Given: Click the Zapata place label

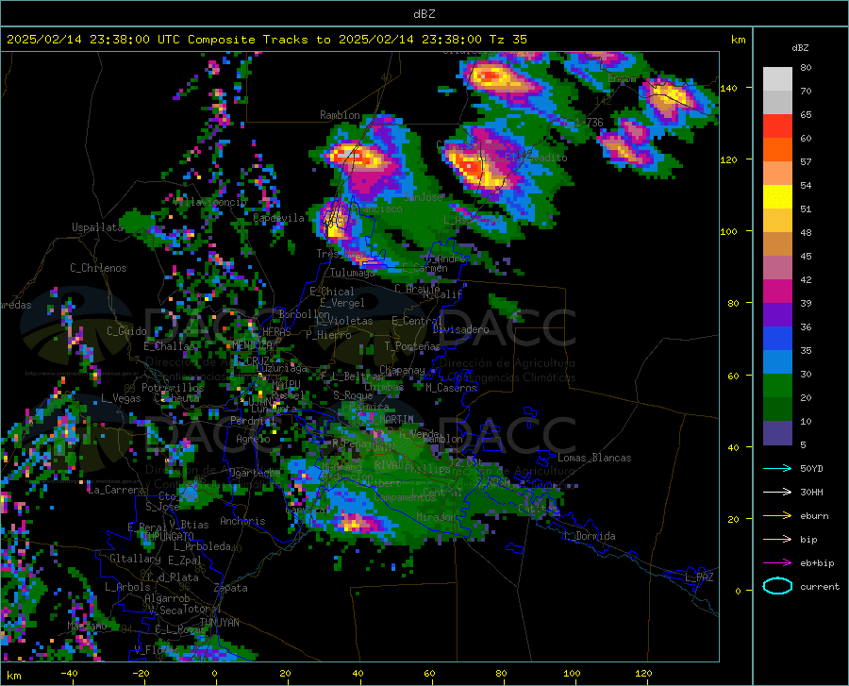Looking at the screenshot, I should coord(231,588).
